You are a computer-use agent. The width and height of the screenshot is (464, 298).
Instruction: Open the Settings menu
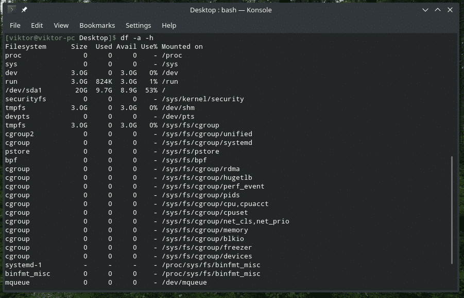click(x=138, y=25)
